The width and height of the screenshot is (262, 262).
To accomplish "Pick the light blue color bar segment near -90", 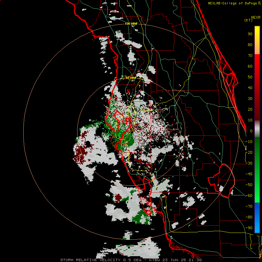I will pyautogui.click(x=257, y=227).
